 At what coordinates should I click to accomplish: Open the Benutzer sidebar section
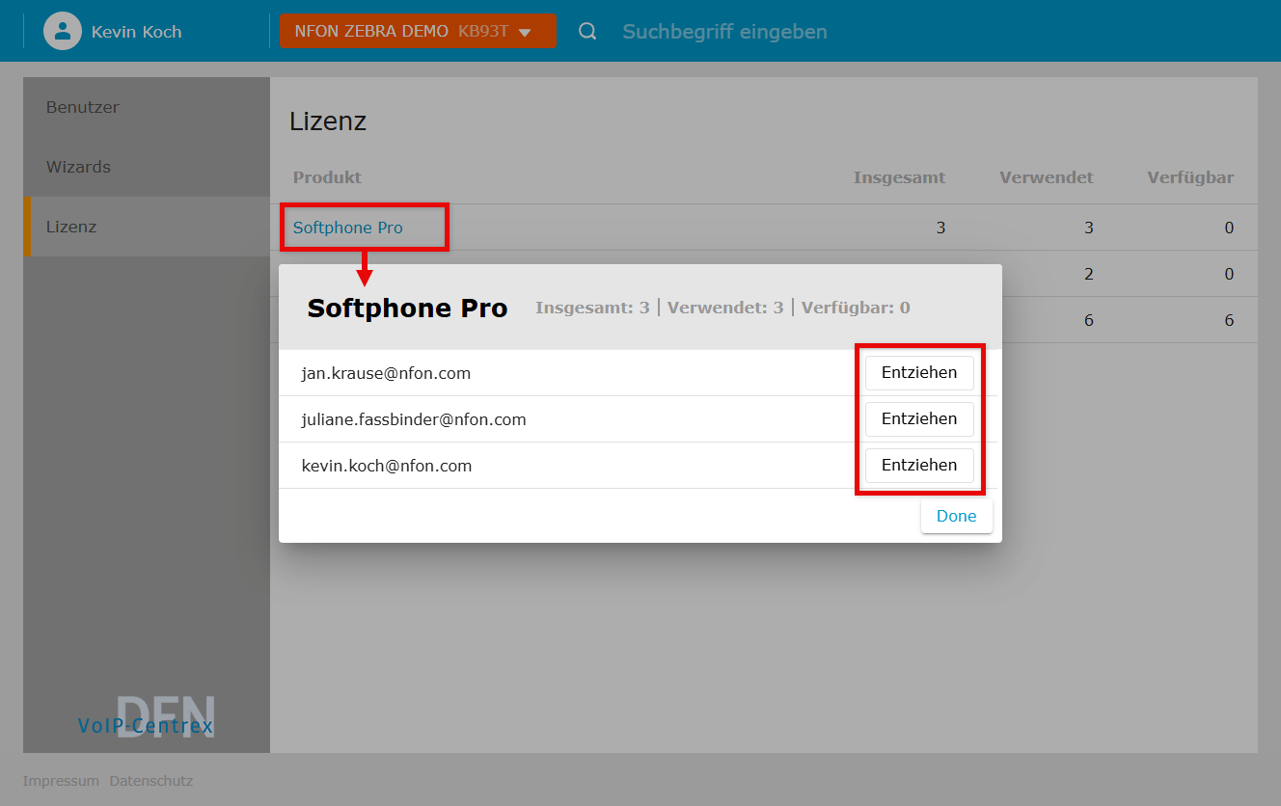tap(83, 107)
